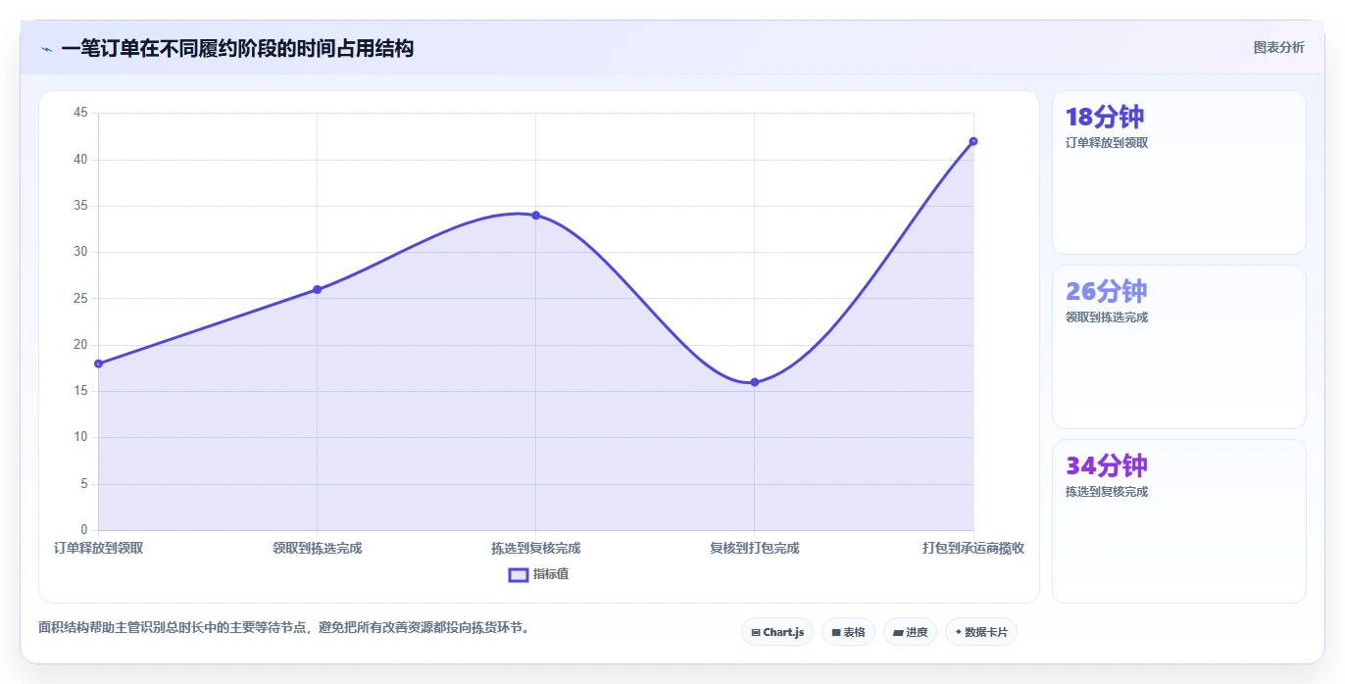The height and width of the screenshot is (684, 1345).
Task: Select the 表格 tag chip
Action: pyautogui.click(x=848, y=632)
